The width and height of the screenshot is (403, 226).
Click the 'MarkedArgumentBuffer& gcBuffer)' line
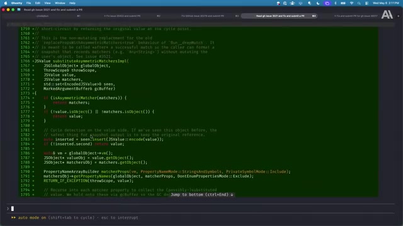[x=79, y=89]
